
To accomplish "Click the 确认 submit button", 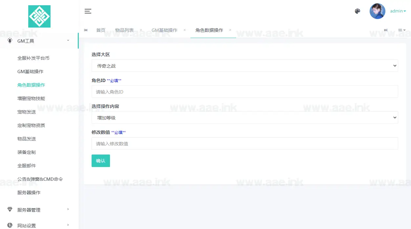I will coord(101,161).
